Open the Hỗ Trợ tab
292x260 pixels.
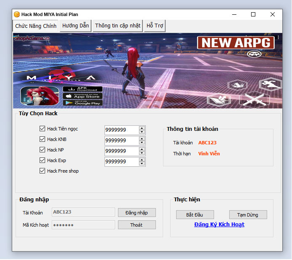pyautogui.click(x=155, y=26)
